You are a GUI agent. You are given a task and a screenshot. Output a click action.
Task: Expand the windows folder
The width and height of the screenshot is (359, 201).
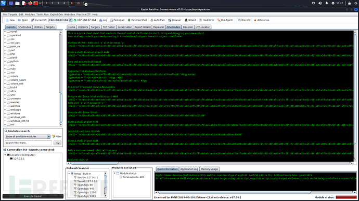pos(5,113)
